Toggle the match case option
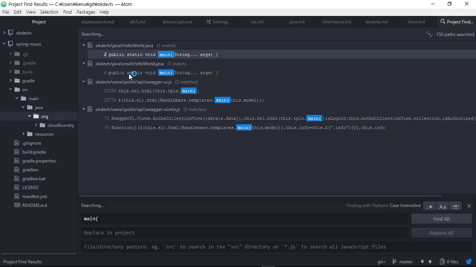The image size is (476, 267). pyautogui.click(x=443, y=206)
